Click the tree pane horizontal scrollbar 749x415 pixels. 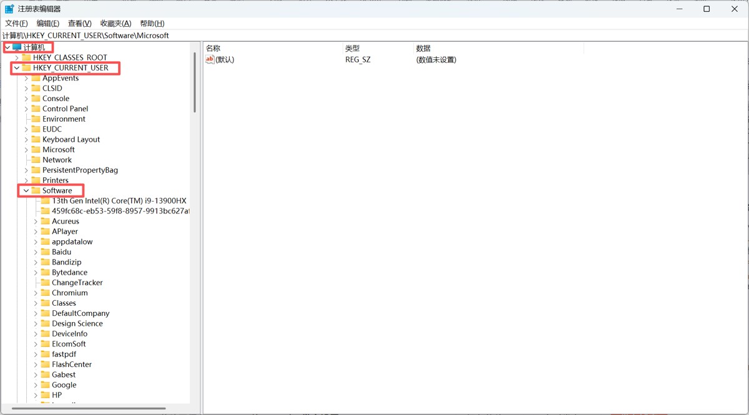point(89,409)
